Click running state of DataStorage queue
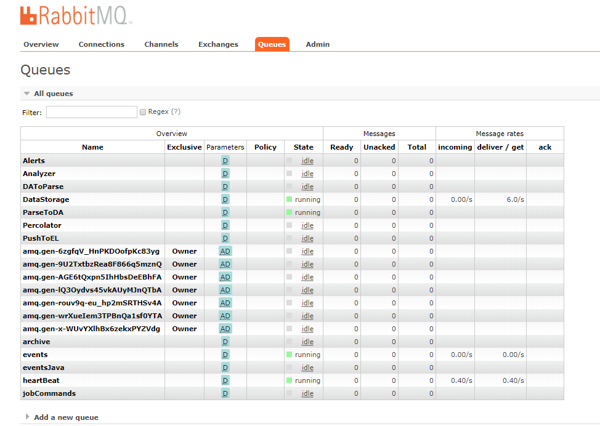 click(307, 199)
